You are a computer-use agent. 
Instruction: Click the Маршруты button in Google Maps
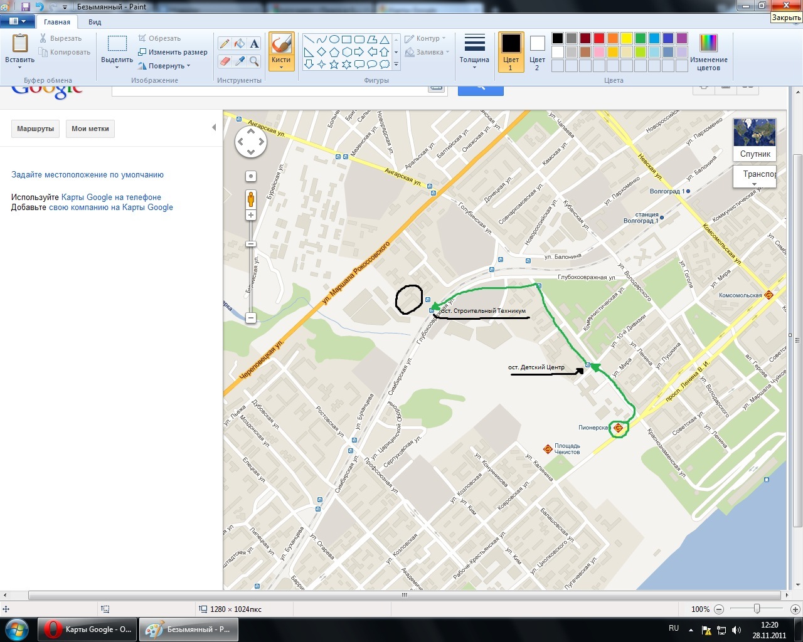pyautogui.click(x=35, y=129)
